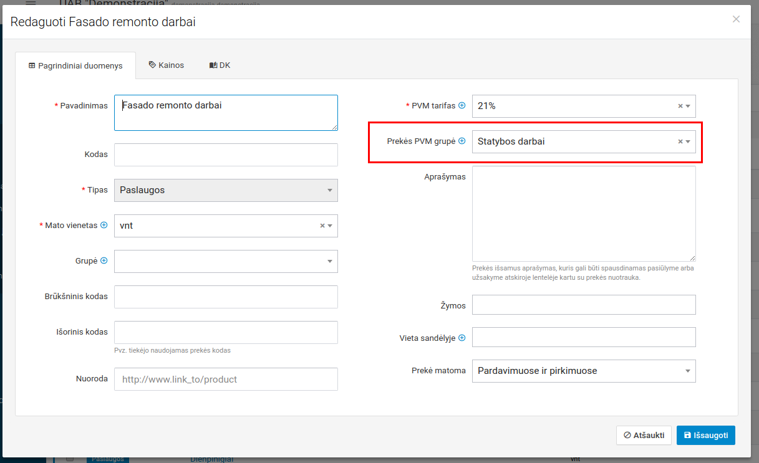Click into the Kodas input field
Image resolution: width=759 pixels, height=463 pixels.
point(226,155)
